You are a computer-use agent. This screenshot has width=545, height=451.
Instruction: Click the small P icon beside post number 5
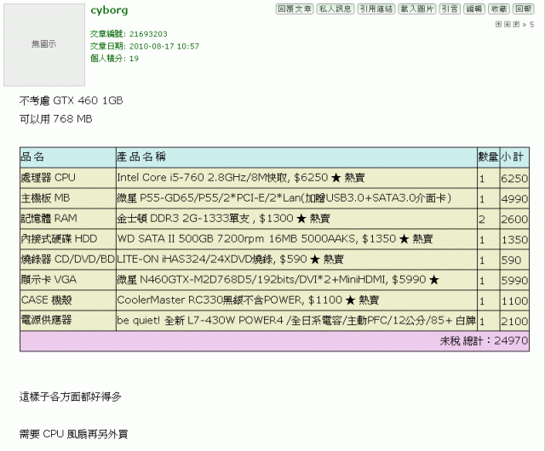pyautogui.click(x=517, y=25)
